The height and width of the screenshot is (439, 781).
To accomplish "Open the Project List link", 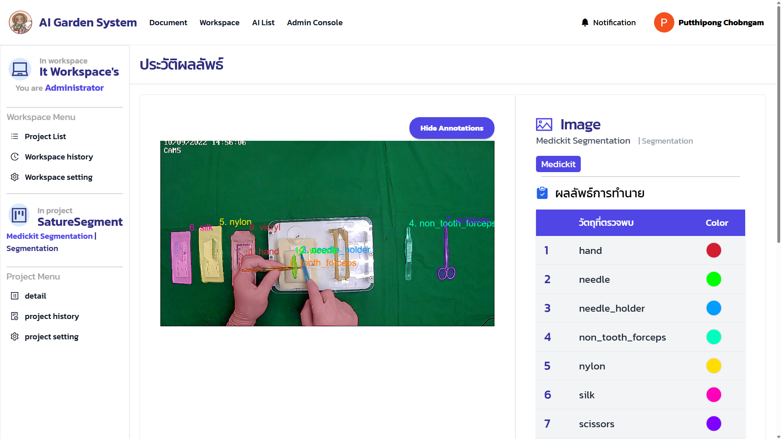I will [45, 136].
